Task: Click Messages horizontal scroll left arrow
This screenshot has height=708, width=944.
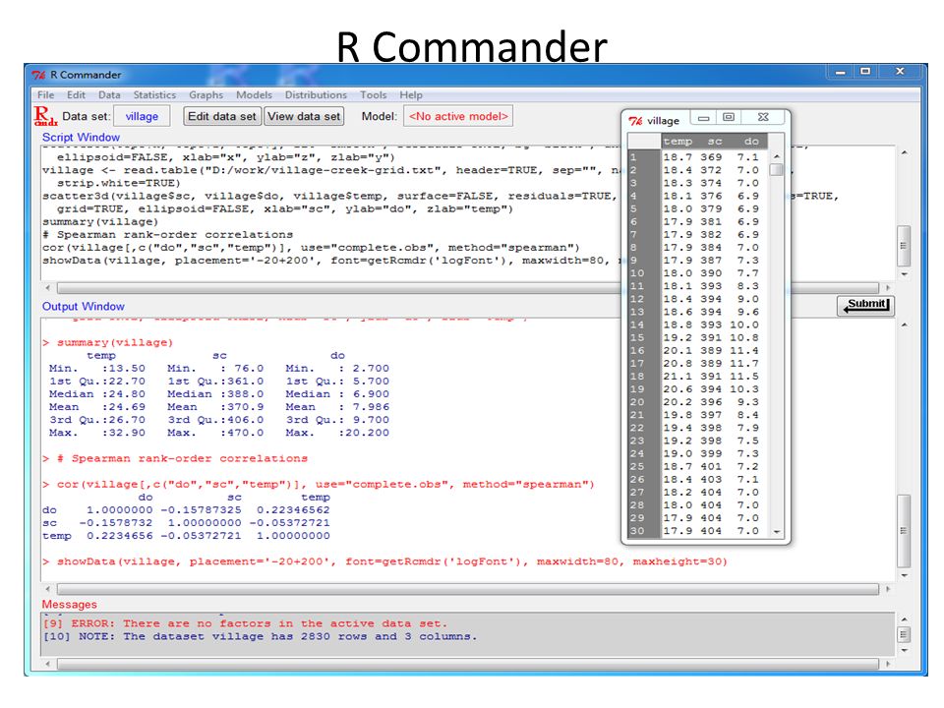Action: 48,664
